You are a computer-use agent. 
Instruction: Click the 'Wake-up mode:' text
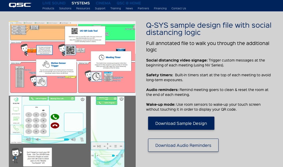[161, 104]
